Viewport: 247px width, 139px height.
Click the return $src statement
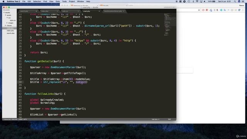point(39,53)
